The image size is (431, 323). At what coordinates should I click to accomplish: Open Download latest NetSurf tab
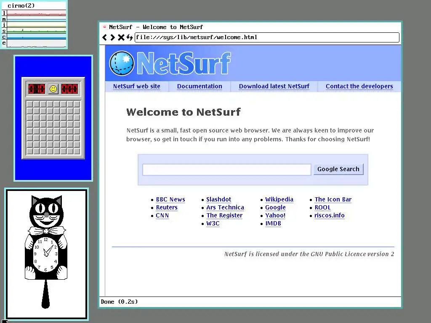click(274, 86)
